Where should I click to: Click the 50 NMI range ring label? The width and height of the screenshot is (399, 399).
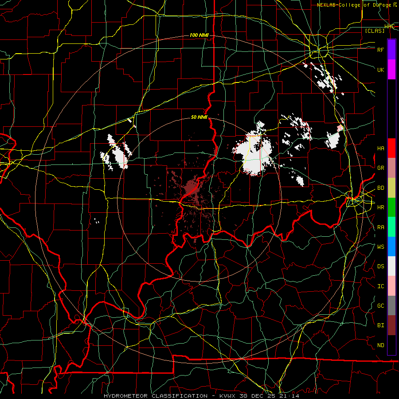point(199,117)
